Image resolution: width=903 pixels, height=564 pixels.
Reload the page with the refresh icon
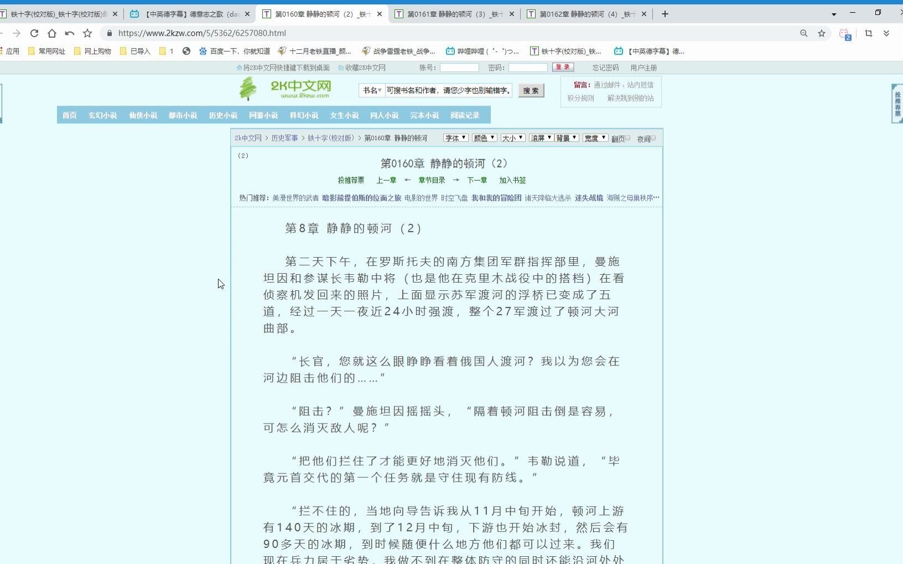point(34,33)
